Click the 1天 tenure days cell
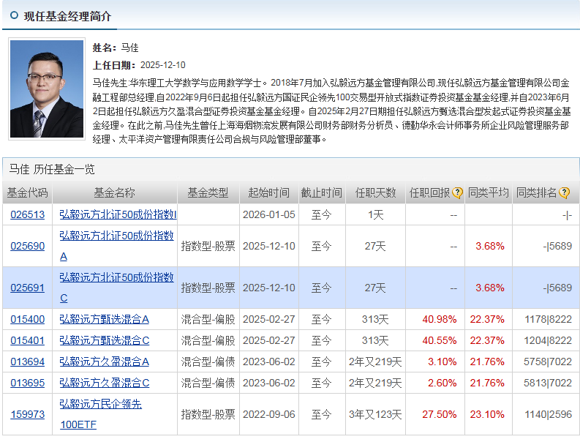This screenshot has width=580, height=442. pos(375,214)
